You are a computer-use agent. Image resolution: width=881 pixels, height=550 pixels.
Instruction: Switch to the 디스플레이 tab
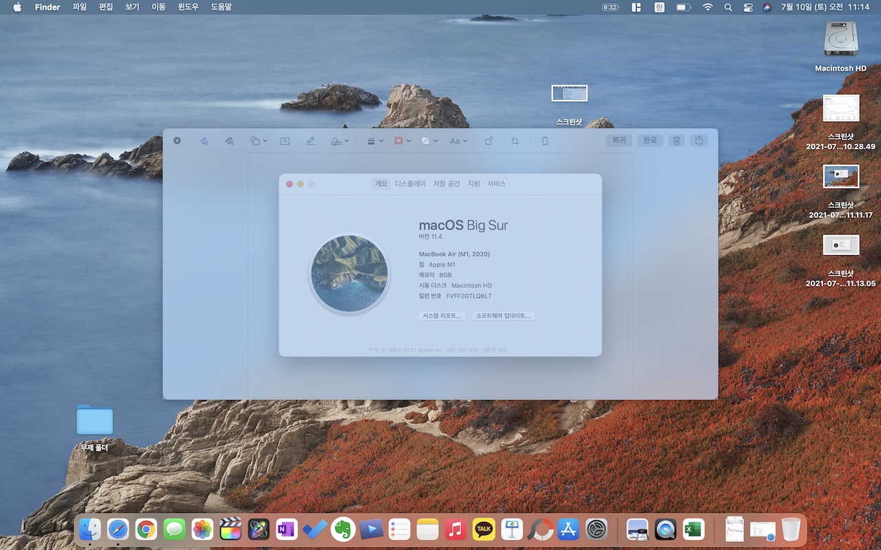coord(410,184)
